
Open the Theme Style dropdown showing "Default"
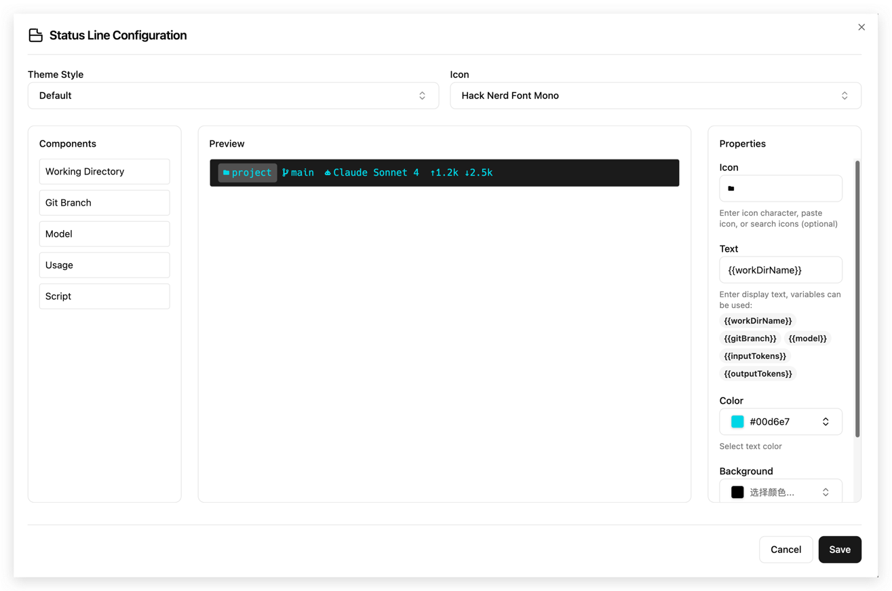point(233,95)
